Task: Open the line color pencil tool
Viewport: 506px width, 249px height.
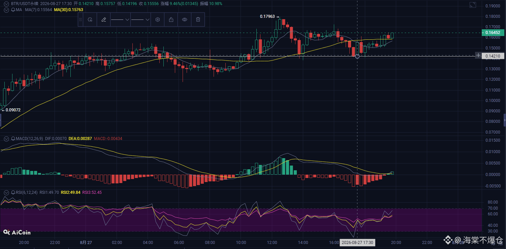Action: coord(104,20)
